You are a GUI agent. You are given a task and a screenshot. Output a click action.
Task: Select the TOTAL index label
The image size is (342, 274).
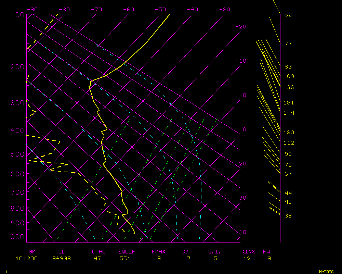[x=97, y=252]
